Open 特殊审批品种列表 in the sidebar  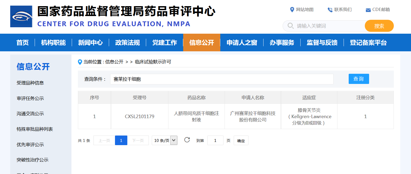coord(35,129)
